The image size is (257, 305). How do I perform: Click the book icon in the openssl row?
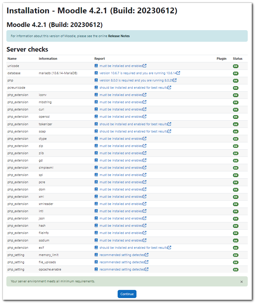(96, 117)
